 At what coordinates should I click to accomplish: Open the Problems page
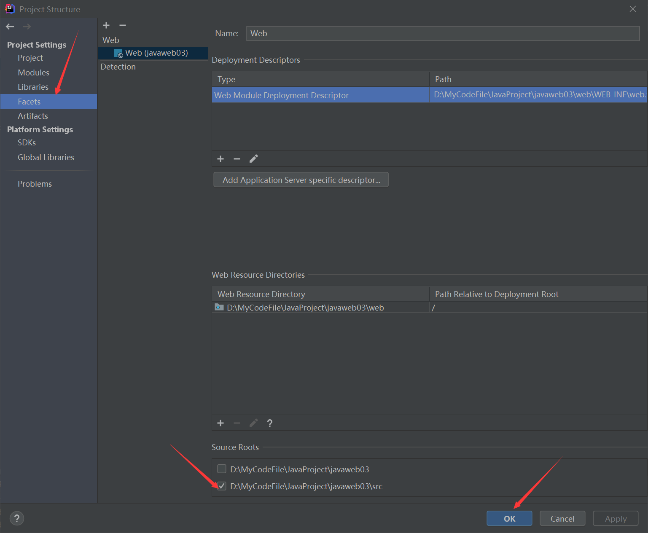tap(35, 184)
